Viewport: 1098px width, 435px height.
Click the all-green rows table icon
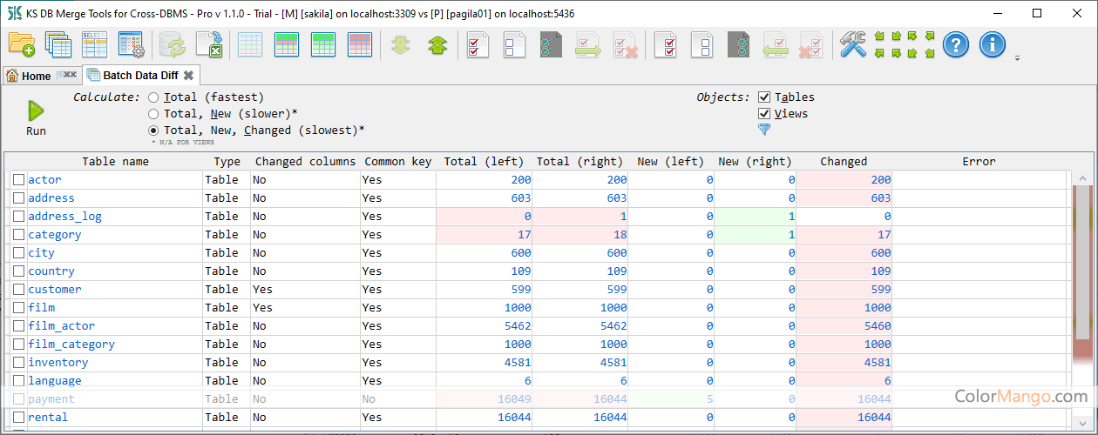(324, 44)
